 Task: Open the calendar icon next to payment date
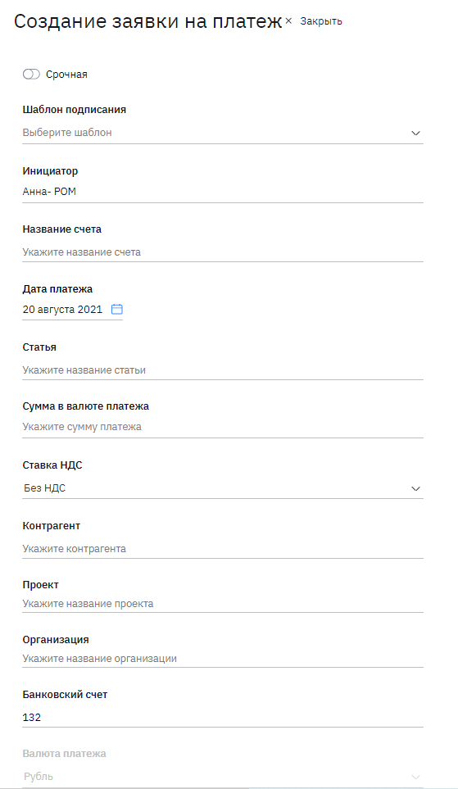pos(117,309)
